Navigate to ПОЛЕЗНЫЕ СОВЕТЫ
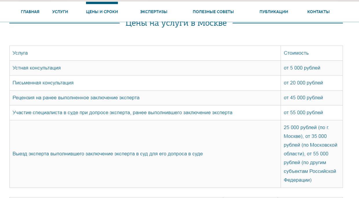Image resolution: width=359 pixels, height=198 pixels. [x=213, y=12]
